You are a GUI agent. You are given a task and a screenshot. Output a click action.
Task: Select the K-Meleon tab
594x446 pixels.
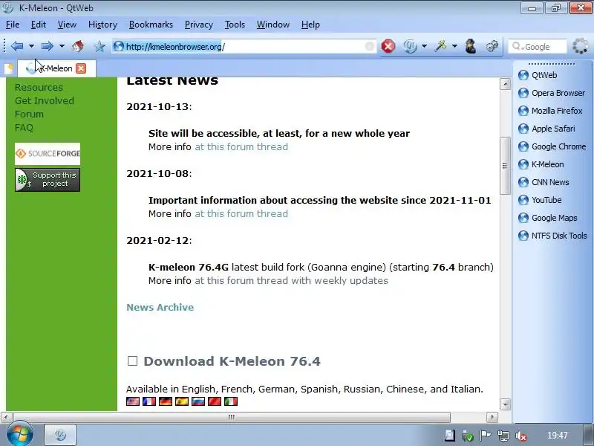click(x=56, y=68)
